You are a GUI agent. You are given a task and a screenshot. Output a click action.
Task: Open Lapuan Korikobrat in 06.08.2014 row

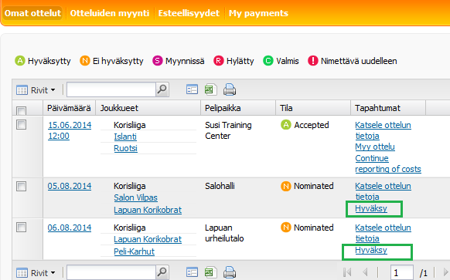coord(148,239)
